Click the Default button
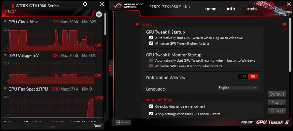This screenshot has height=131, width=293. click(x=277, y=94)
